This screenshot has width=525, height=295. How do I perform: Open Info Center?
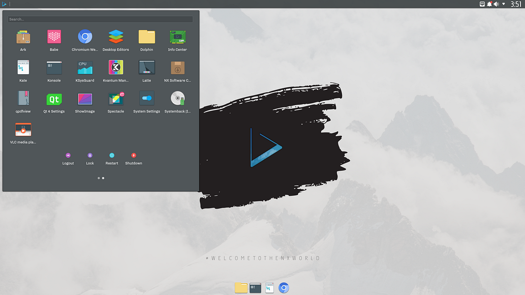(178, 40)
